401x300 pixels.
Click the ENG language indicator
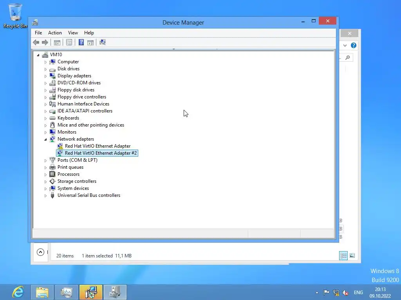click(x=358, y=293)
